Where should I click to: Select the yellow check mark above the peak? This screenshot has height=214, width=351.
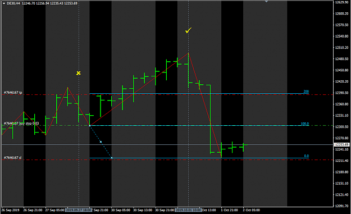click(189, 30)
